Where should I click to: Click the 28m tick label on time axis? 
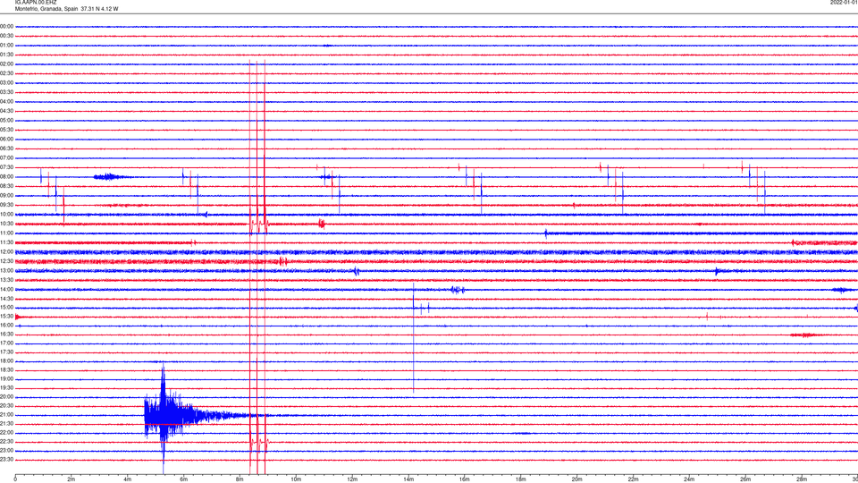point(802,479)
